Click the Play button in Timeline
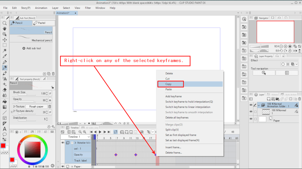Viewport: 302px width, 169px height. pos(100,132)
